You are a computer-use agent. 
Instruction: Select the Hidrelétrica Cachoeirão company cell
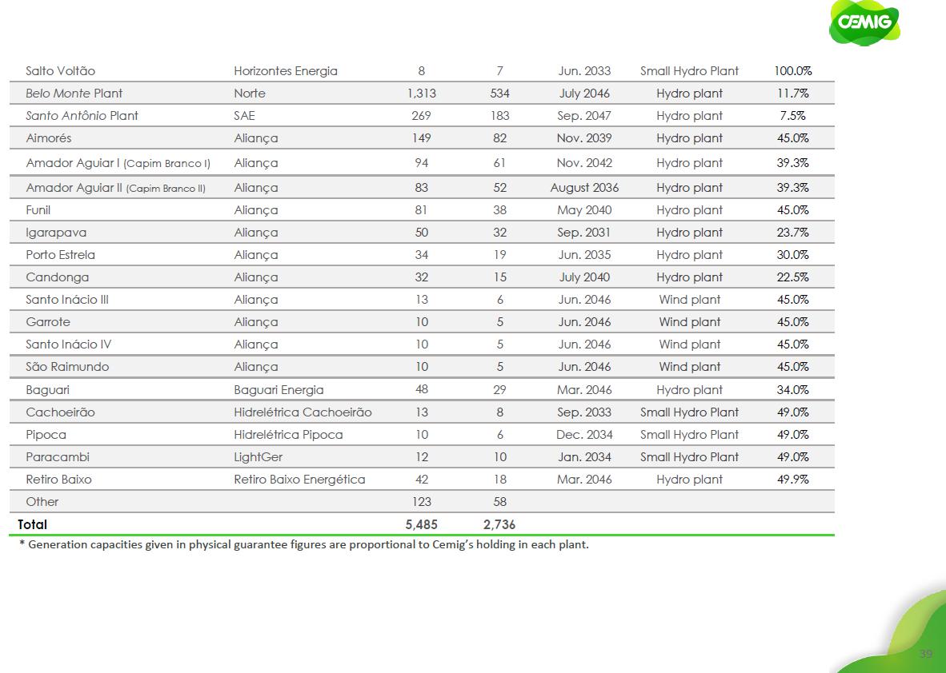(x=303, y=412)
